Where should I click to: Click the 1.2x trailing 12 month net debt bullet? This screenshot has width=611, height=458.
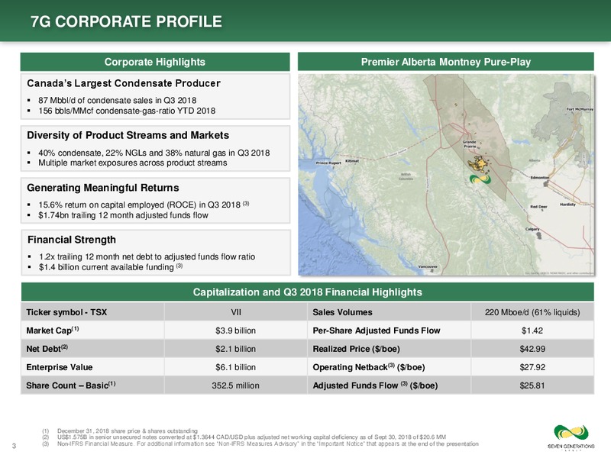pyautogui.click(x=147, y=256)
